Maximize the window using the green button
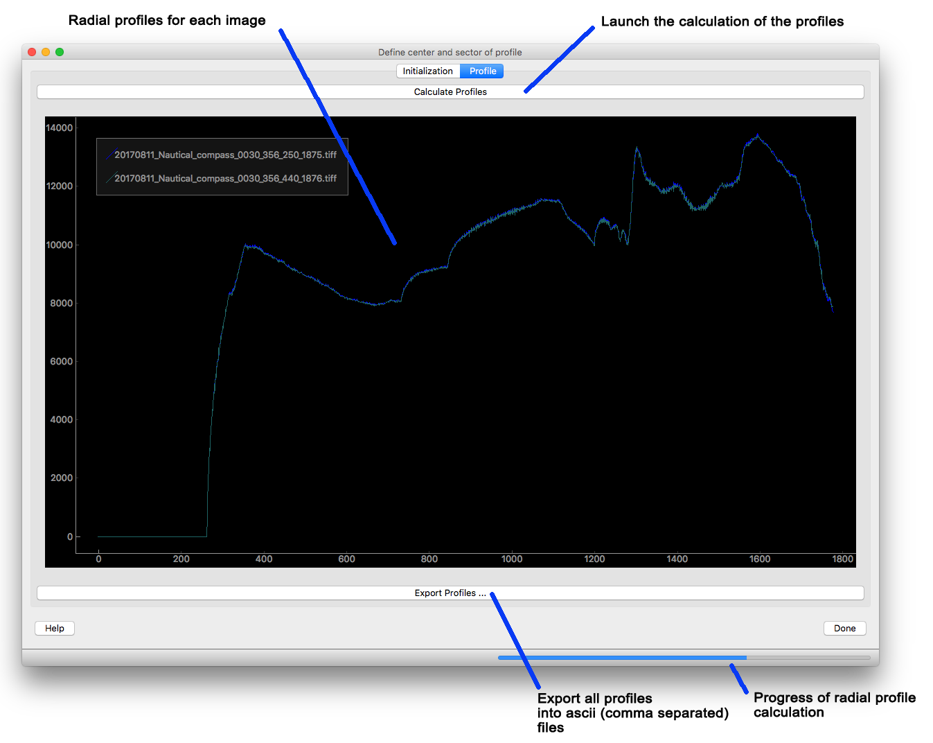This screenshot has width=933, height=743. tap(60, 52)
